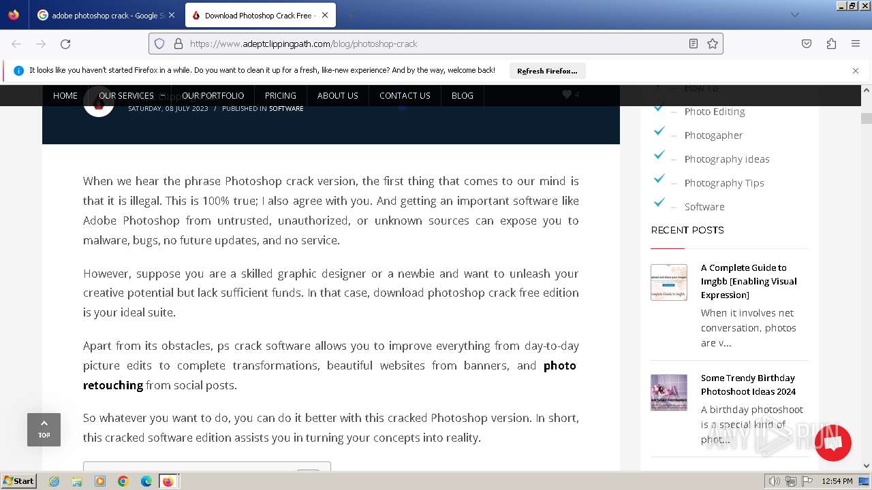872x490 pixels.
Task: Close the Download Photoshop Crack Free tab
Action: click(x=325, y=15)
